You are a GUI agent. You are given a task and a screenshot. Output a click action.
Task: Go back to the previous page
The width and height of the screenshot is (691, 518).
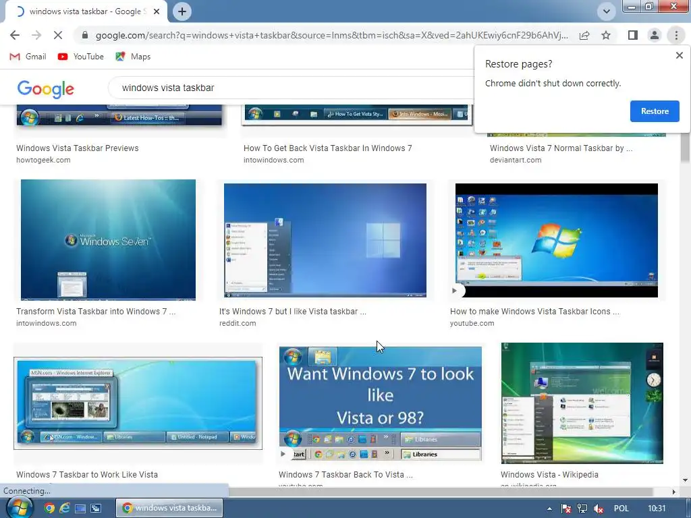tap(15, 35)
